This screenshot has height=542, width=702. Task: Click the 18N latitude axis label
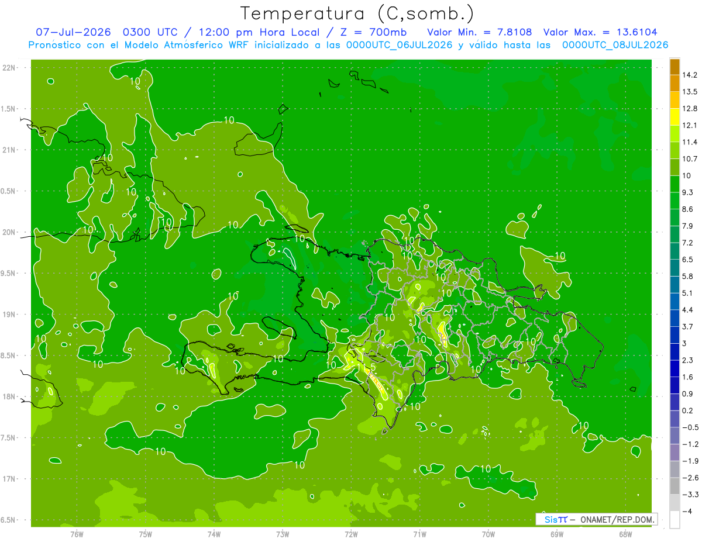tap(9, 397)
